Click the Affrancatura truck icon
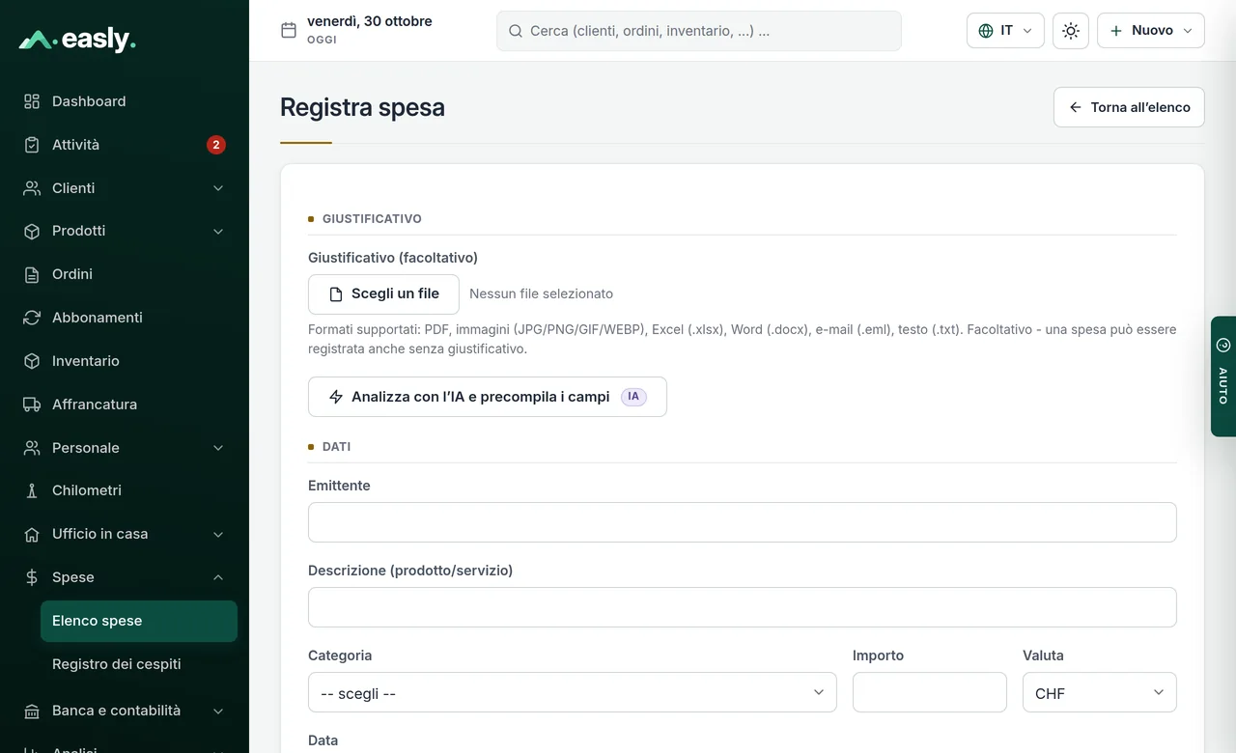 tap(32, 404)
